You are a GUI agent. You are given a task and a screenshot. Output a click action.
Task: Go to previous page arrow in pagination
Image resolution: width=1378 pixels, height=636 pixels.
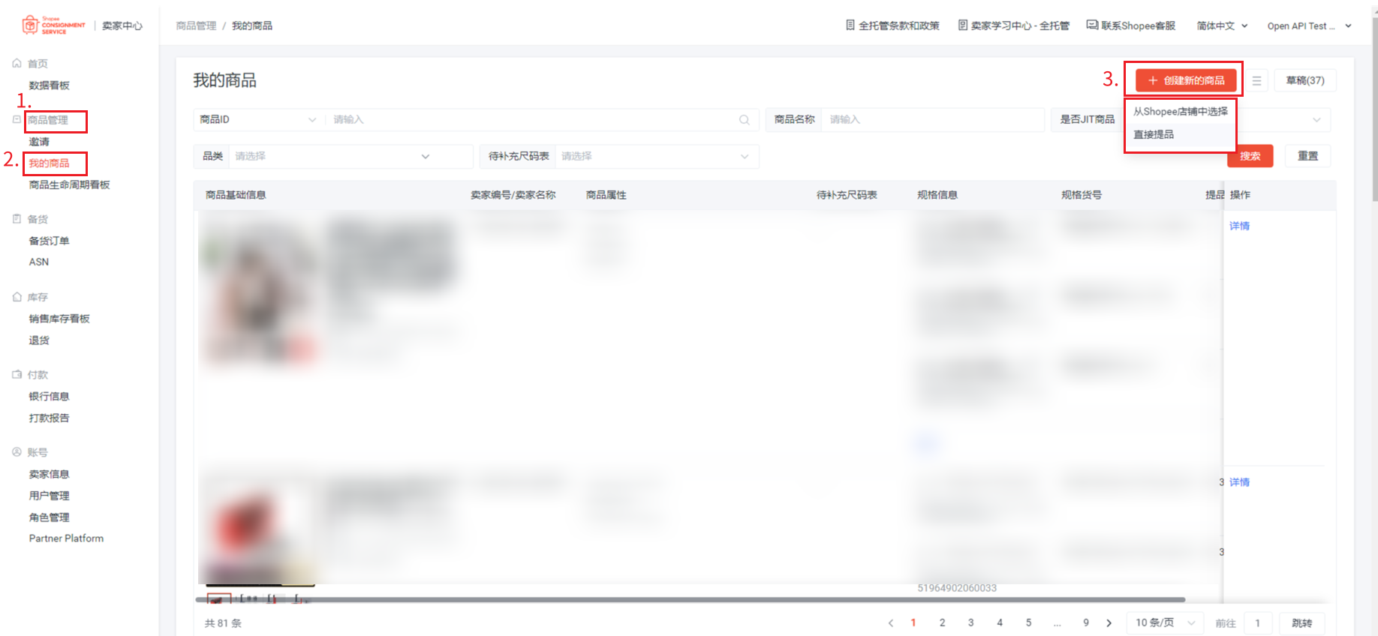click(x=891, y=622)
